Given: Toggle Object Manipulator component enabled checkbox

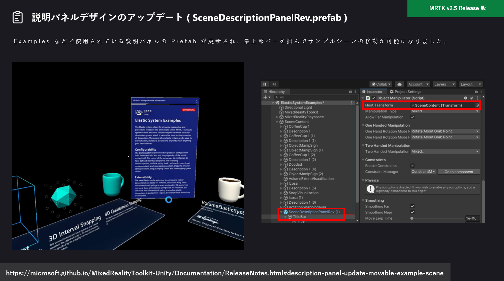Looking at the screenshot, I should tap(374, 98).
